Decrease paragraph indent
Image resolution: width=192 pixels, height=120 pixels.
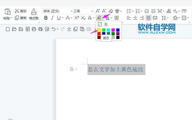(147, 11)
